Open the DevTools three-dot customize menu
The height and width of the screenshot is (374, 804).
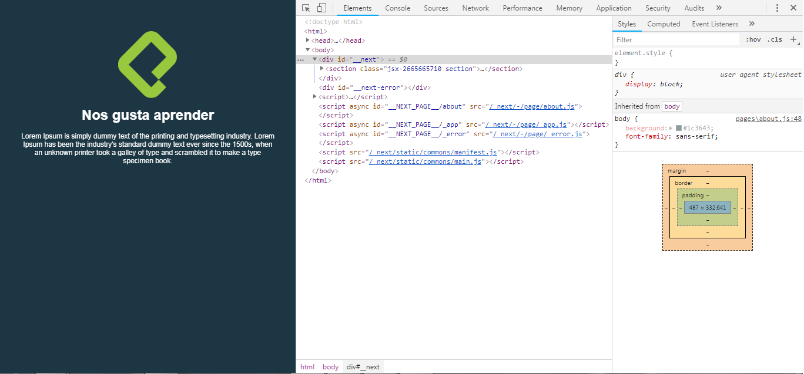[777, 8]
